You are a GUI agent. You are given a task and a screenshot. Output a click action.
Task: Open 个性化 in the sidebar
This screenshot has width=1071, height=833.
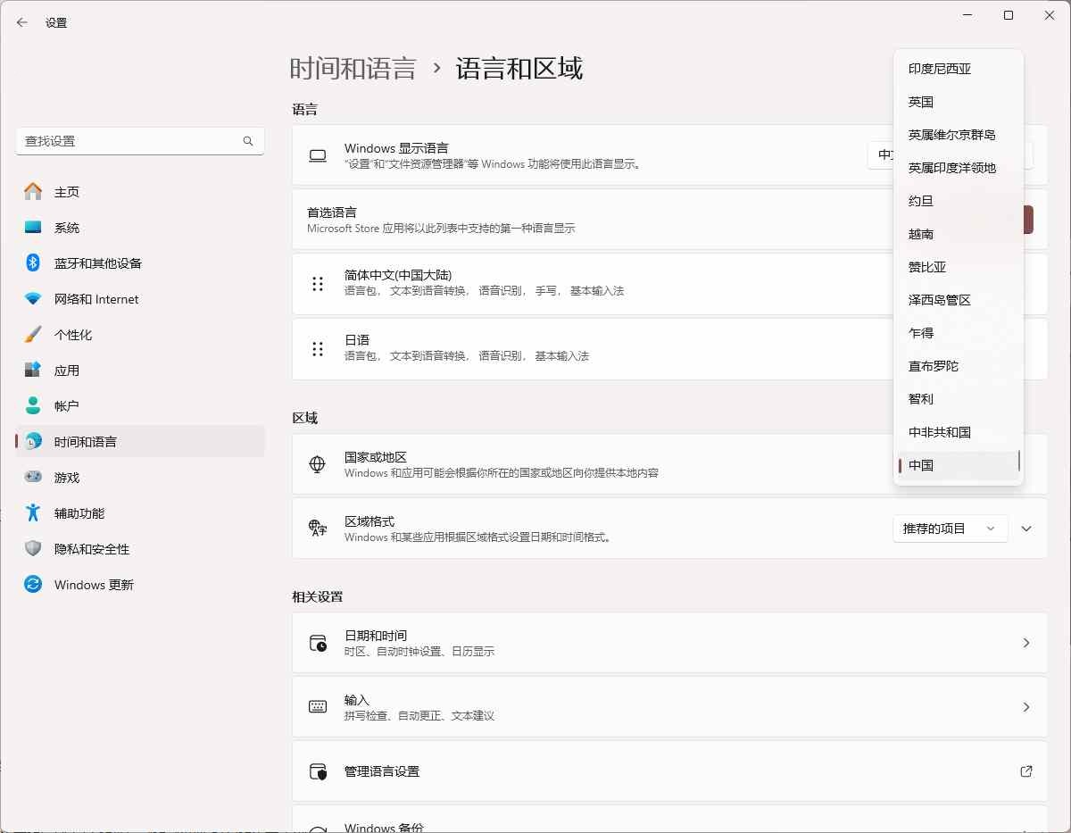pyautogui.click(x=140, y=335)
